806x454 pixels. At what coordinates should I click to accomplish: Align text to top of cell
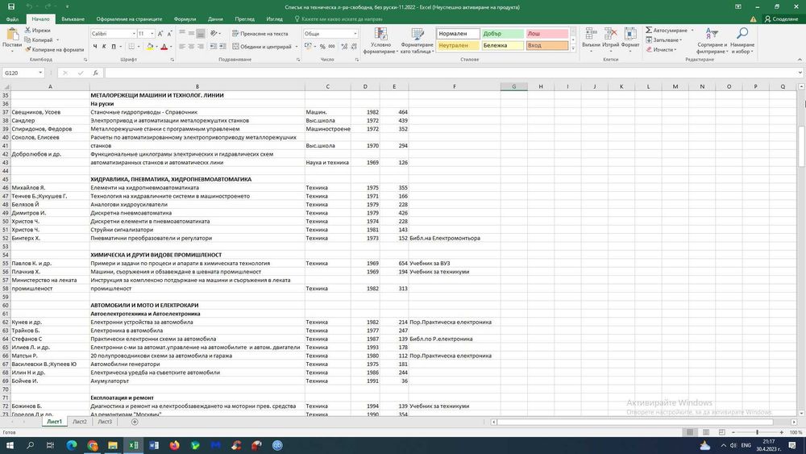pyautogui.click(x=182, y=33)
